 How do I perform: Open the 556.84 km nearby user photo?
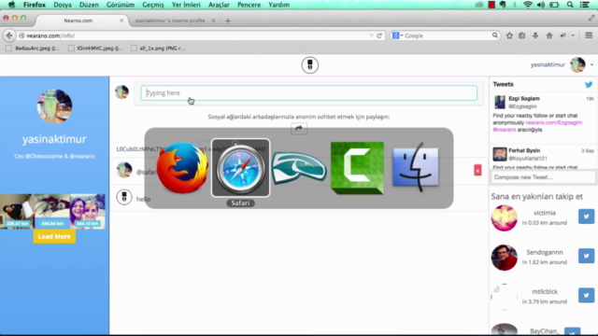pyautogui.click(x=52, y=212)
